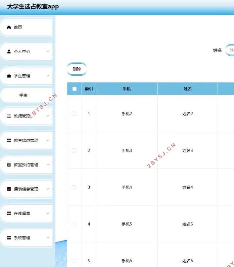This screenshot has width=234, height=267.
Task: Open the 教室预约管理 menu
Action: [x=26, y=165]
